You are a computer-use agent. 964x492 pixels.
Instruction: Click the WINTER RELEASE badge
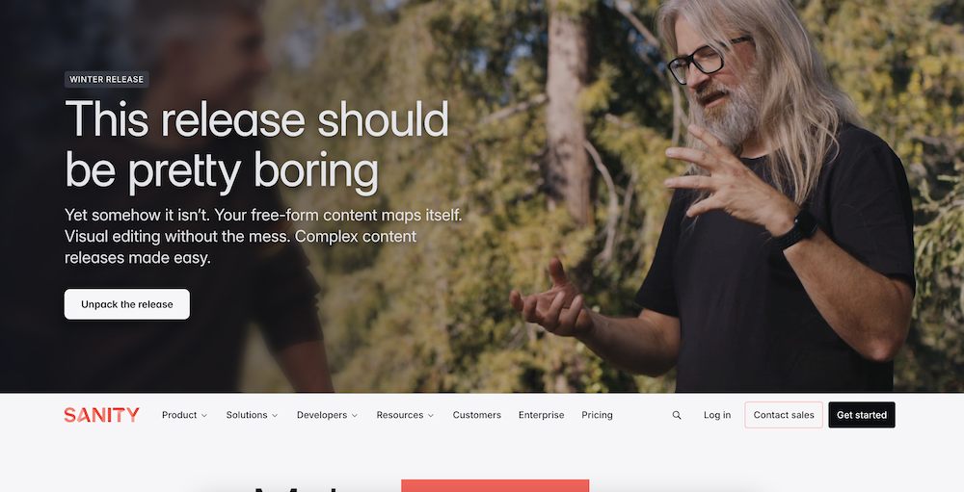point(106,79)
